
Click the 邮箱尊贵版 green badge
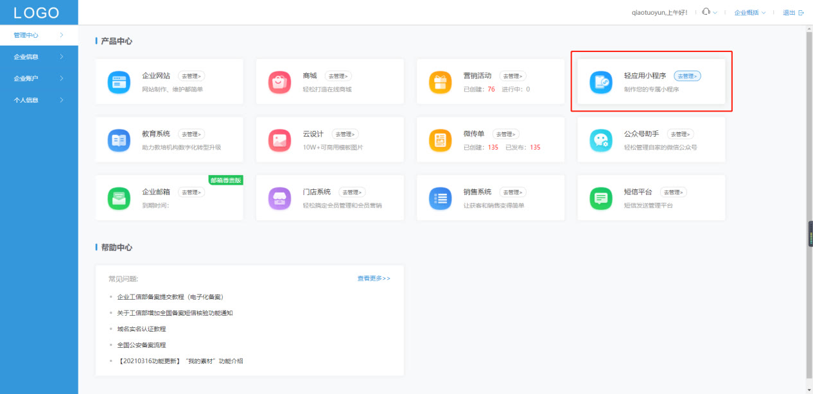[225, 180]
